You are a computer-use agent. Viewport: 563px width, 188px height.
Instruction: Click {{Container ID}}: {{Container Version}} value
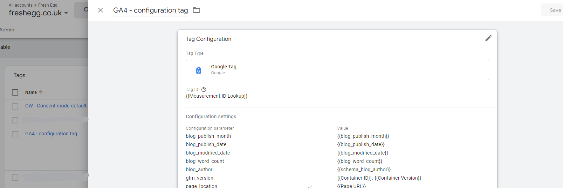379,178
